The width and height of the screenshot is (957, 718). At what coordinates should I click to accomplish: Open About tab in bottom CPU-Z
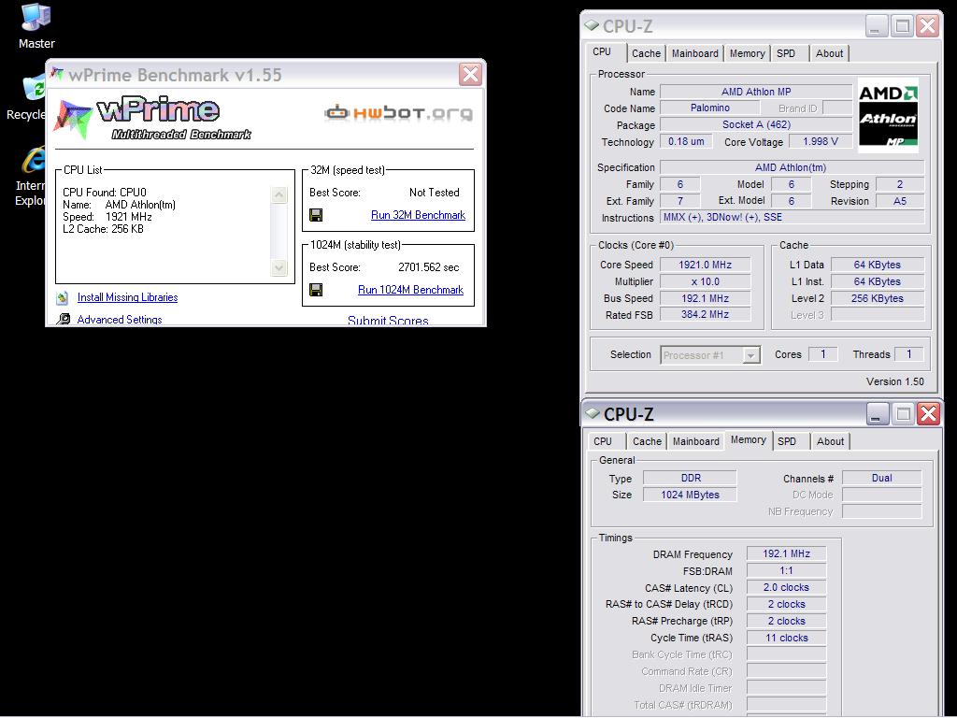pyautogui.click(x=830, y=441)
